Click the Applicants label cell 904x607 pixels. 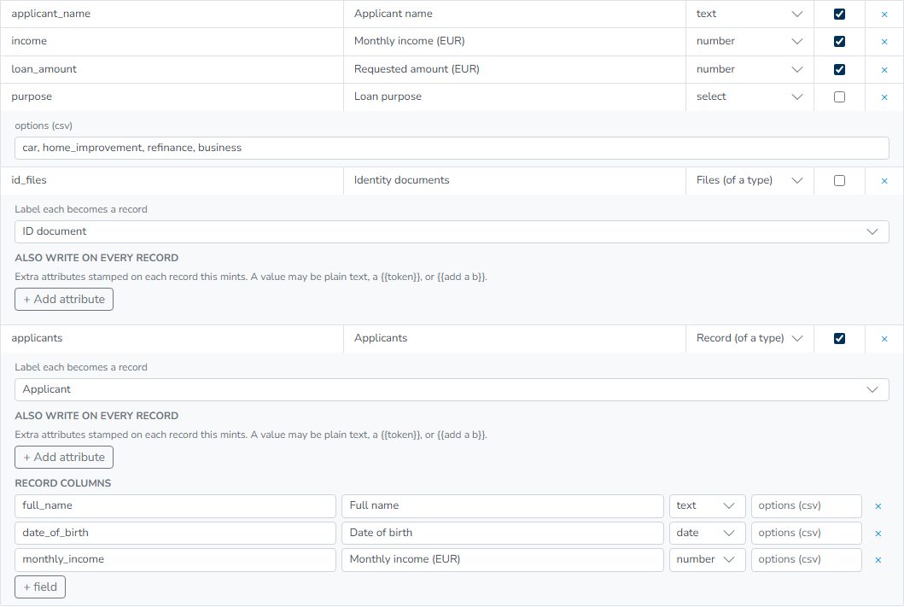515,338
